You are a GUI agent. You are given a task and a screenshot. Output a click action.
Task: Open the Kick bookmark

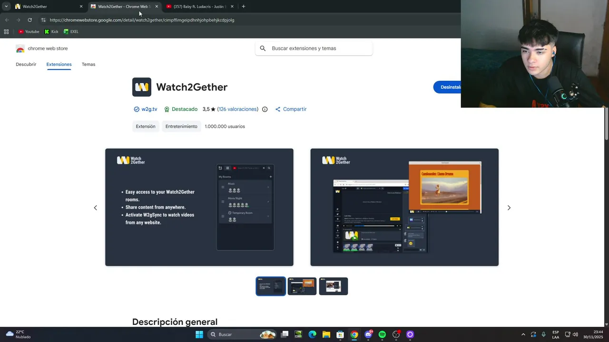51,32
